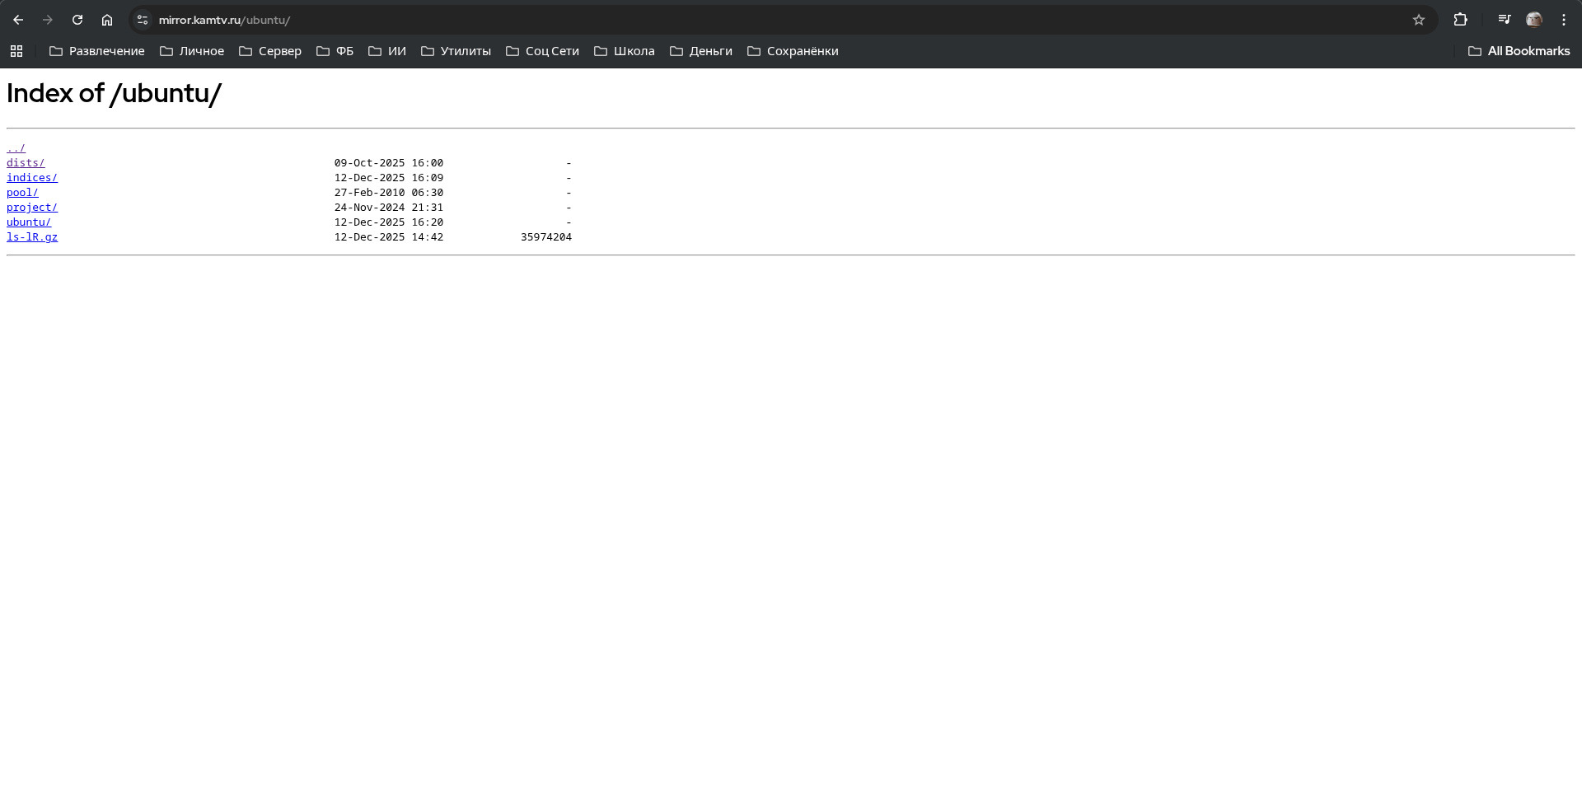Viewport: 1582px width, 804px height.
Task: Open the Деньги bookmarks folder
Action: pyautogui.click(x=701, y=51)
